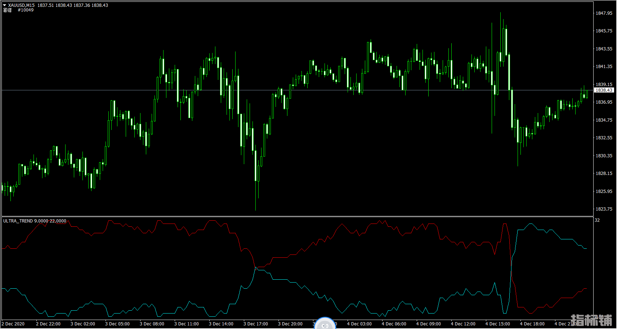Click the floating round mascot bubble icon
617x329 pixels.
point(325,324)
